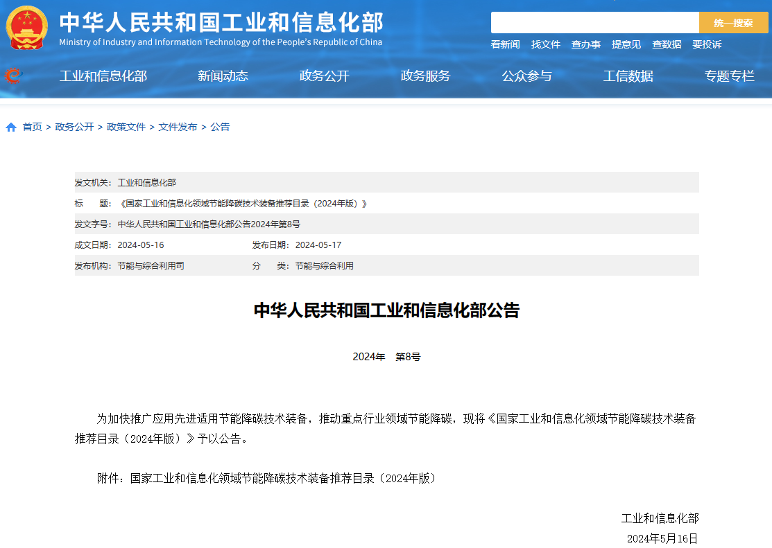This screenshot has width=772, height=548.
Task: Open the 提意见 quick link
Action: coord(626,44)
